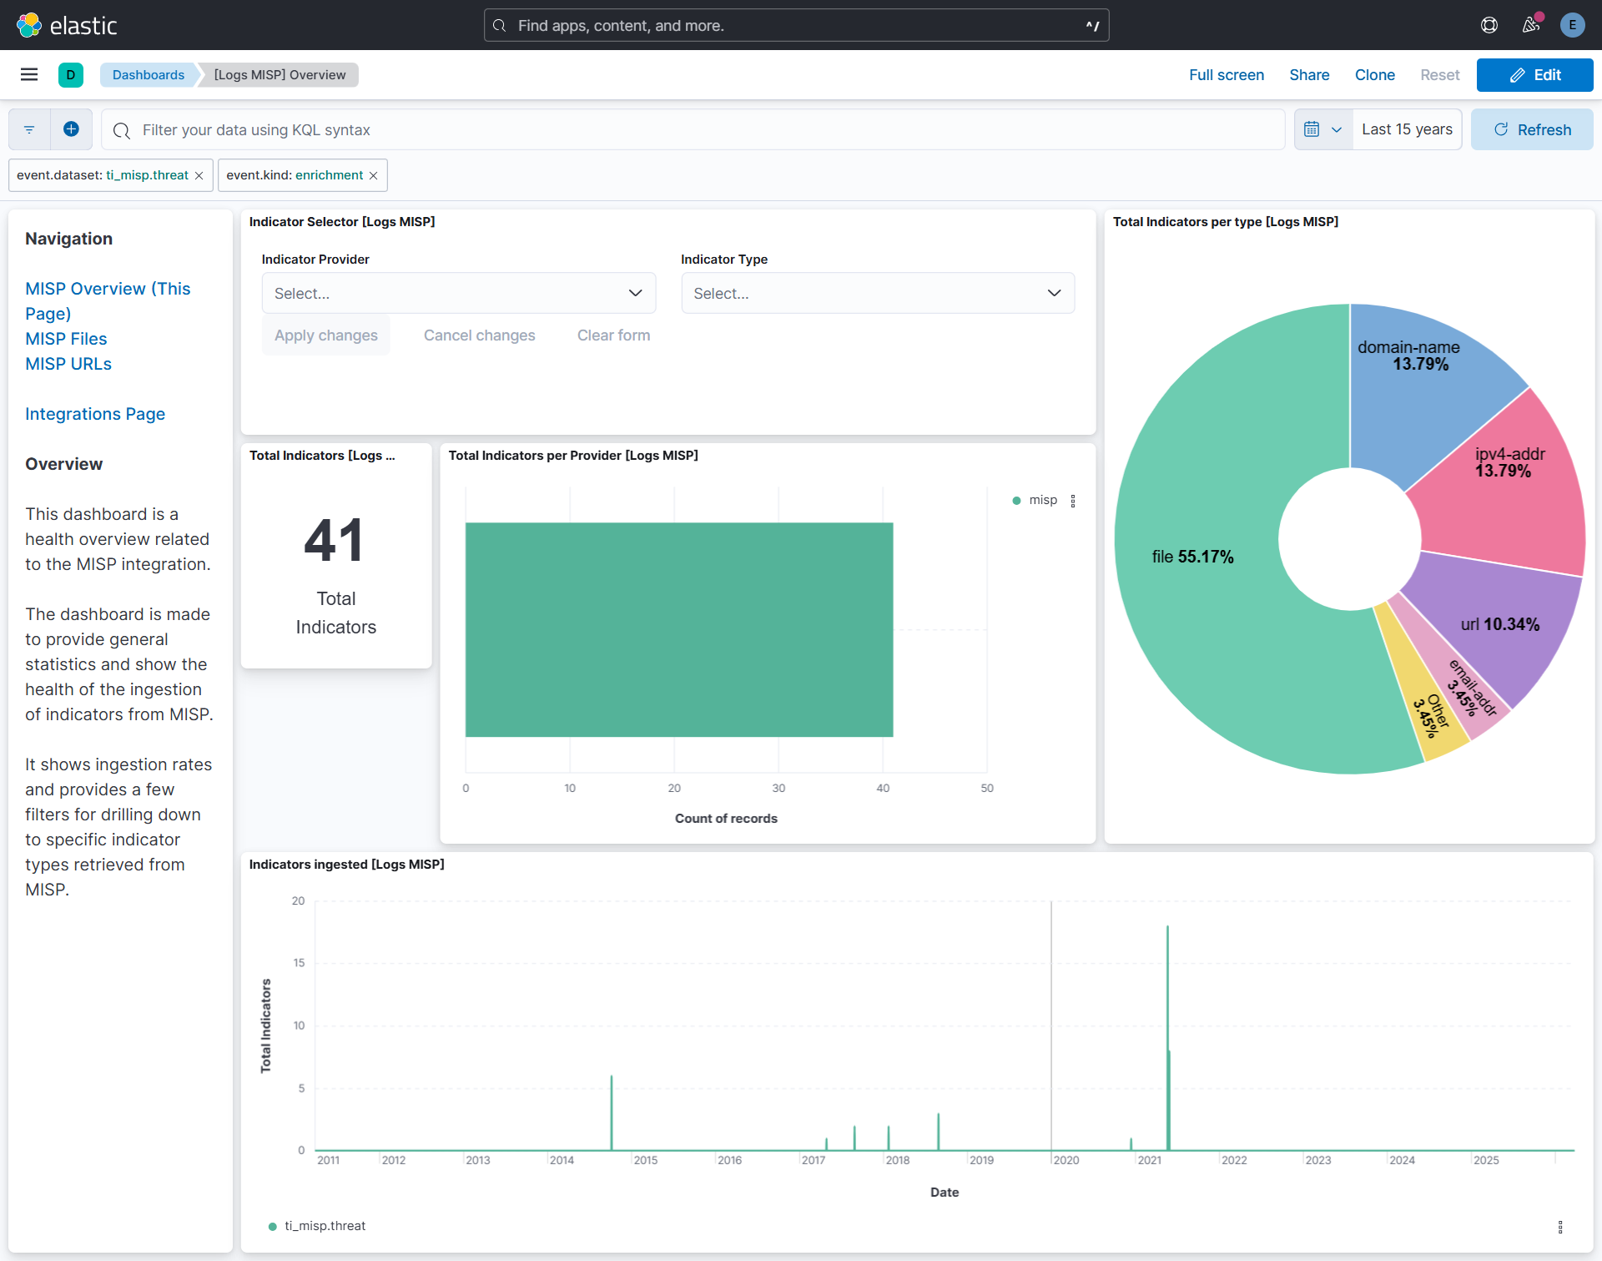Add a new filter with the plus icon
The height and width of the screenshot is (1261, 1602).
(71, 129)
